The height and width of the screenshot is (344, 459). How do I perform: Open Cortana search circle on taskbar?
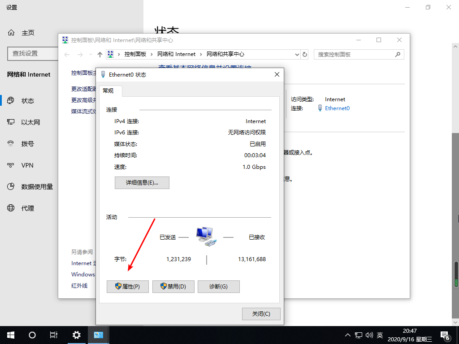click(32, 335)
